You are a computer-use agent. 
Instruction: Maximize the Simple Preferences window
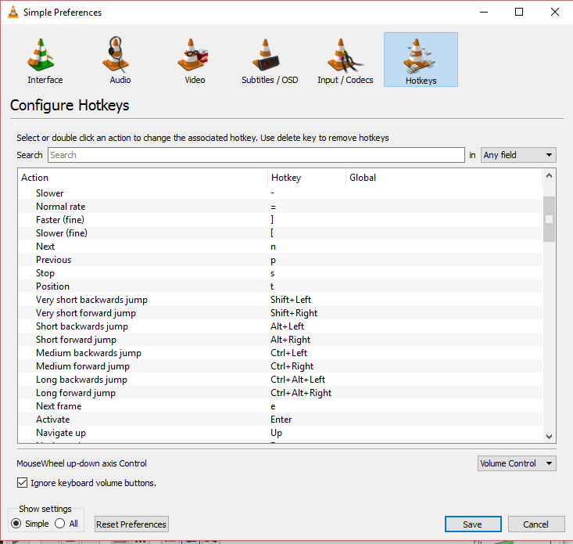click(519, 12)
